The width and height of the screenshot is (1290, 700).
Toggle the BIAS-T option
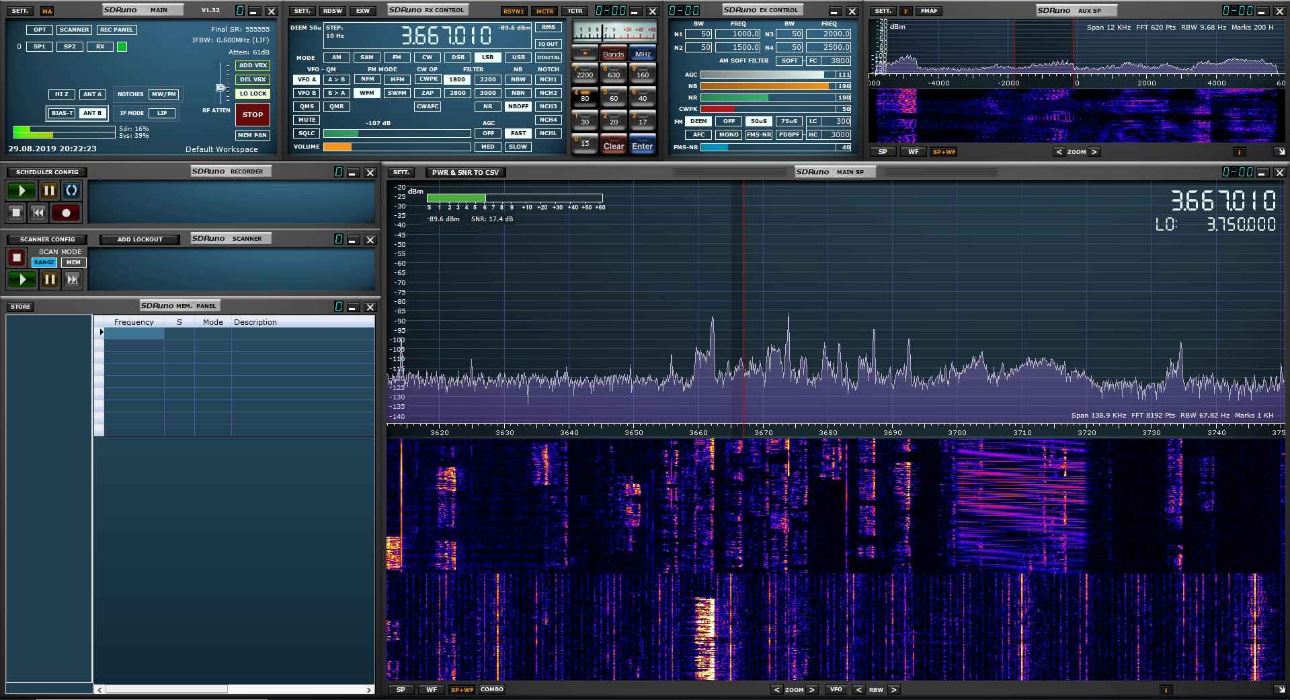[x=63, y=113]
